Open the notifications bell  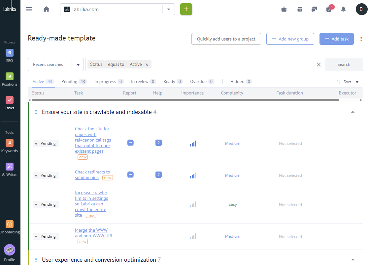click(343, 9)
